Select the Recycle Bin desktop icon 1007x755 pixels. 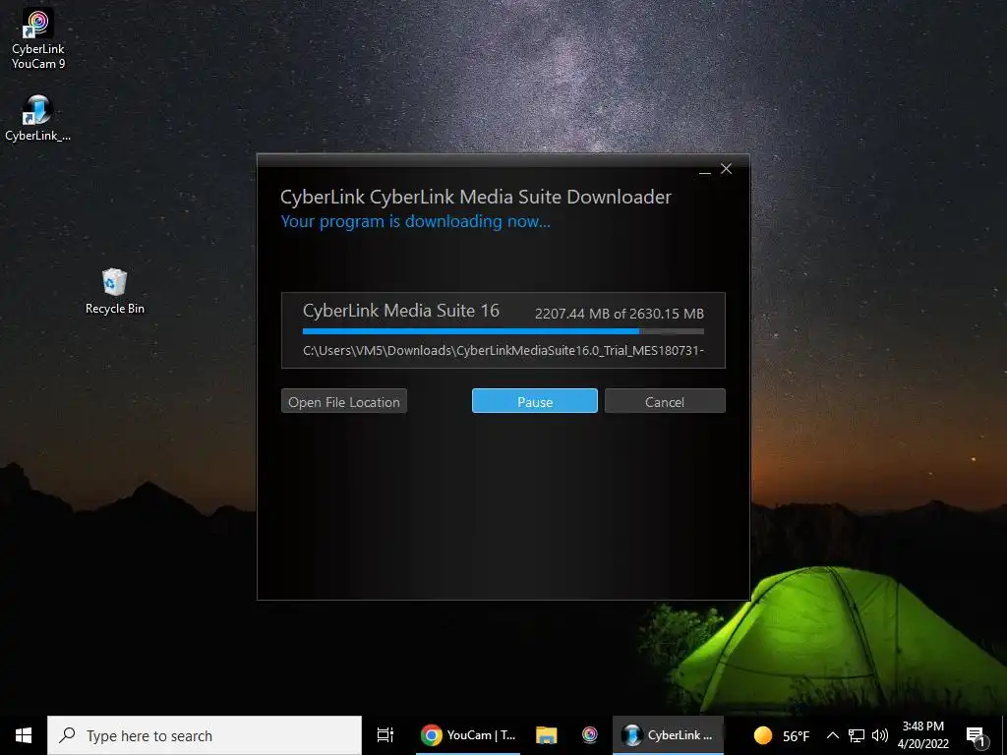[x=115, y=291]
